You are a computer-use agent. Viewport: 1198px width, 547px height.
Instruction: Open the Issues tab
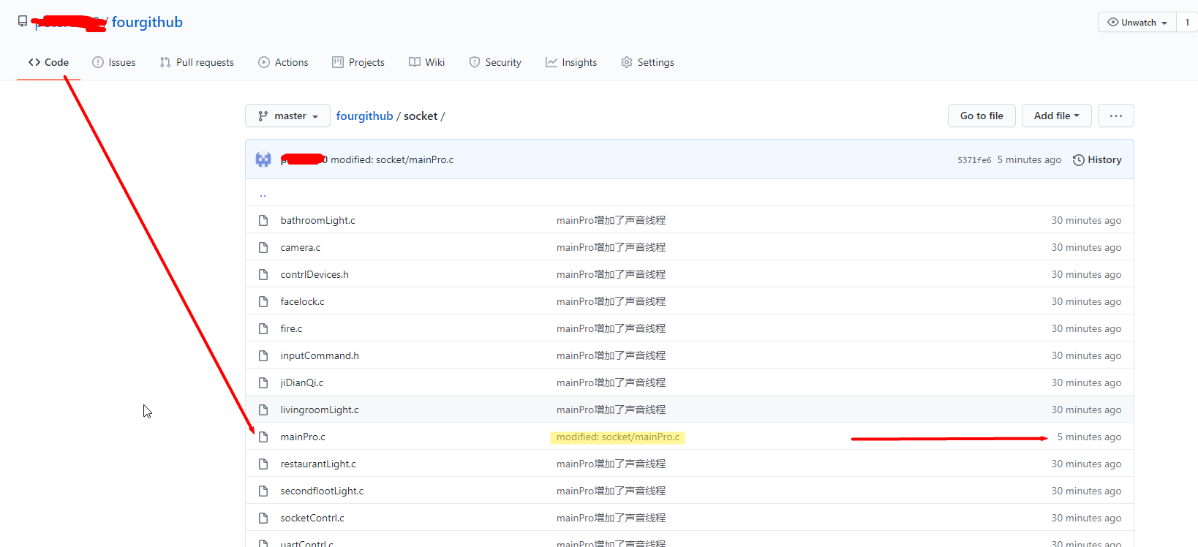[114, 62]
